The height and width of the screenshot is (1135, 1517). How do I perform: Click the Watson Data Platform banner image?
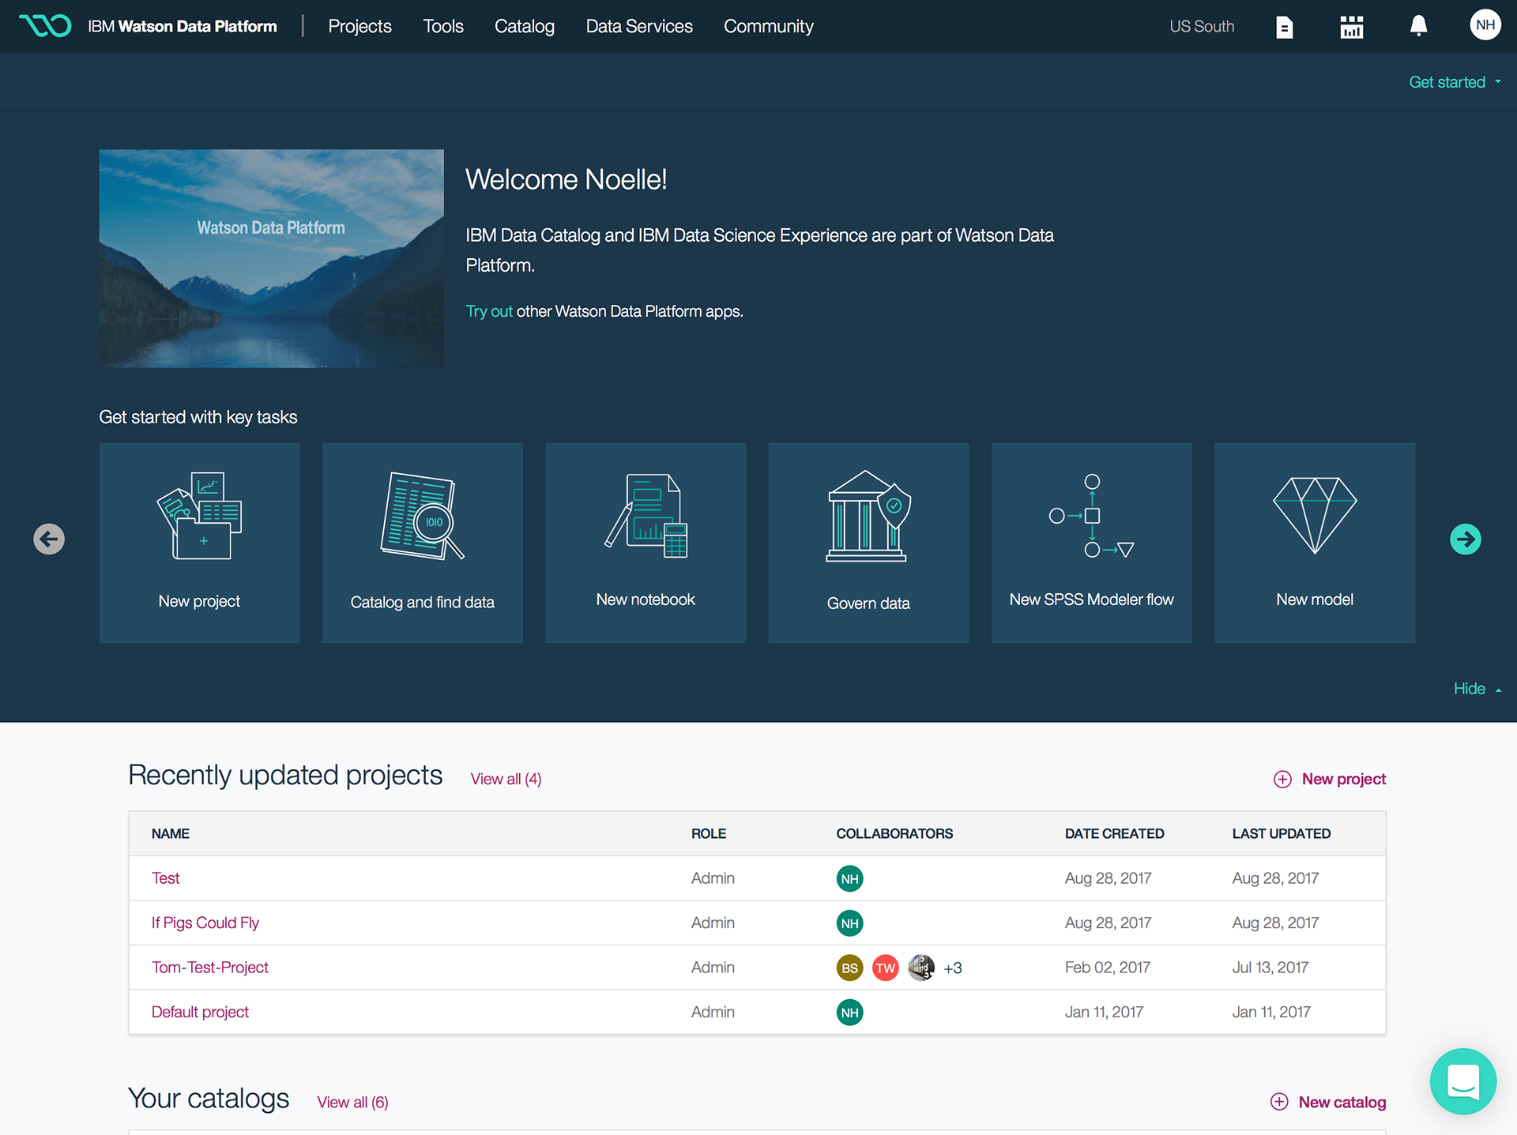(271, 258)
